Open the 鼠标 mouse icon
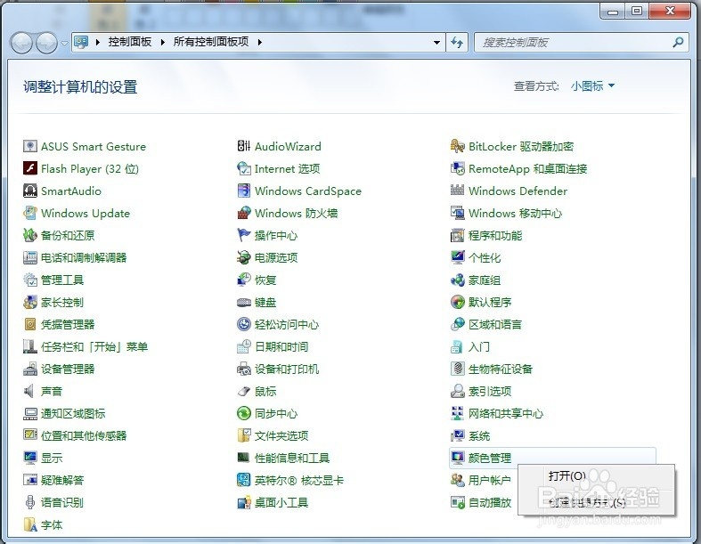This screenshot has width=701, height=544. (x=244, y=391)
